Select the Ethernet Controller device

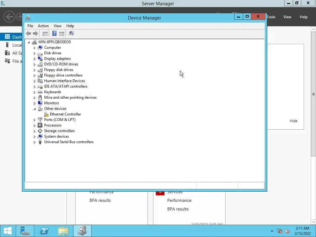click(65, 114)
